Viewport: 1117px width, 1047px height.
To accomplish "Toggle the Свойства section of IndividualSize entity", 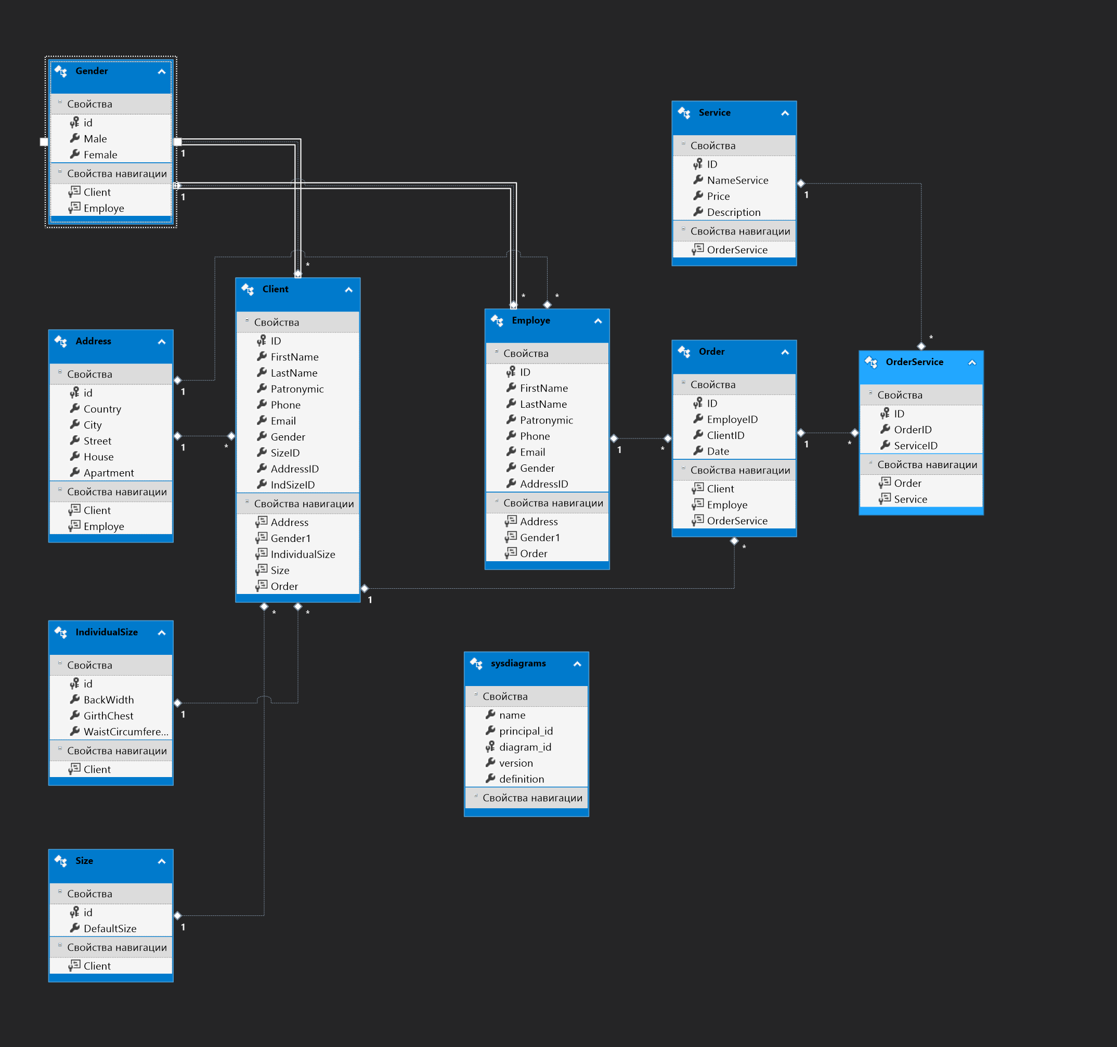I will pos(60,663).
